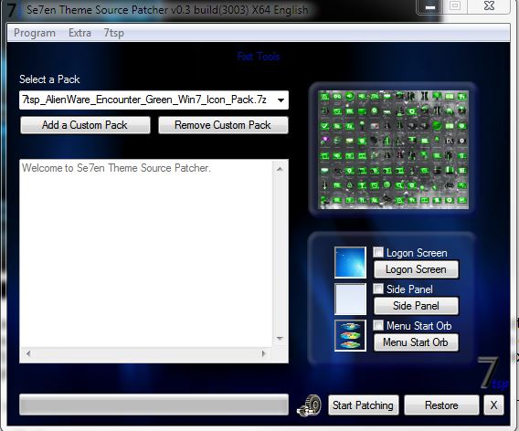Open the Extra menu
This screenshot has height=431, width=519.
pos(79,33)
